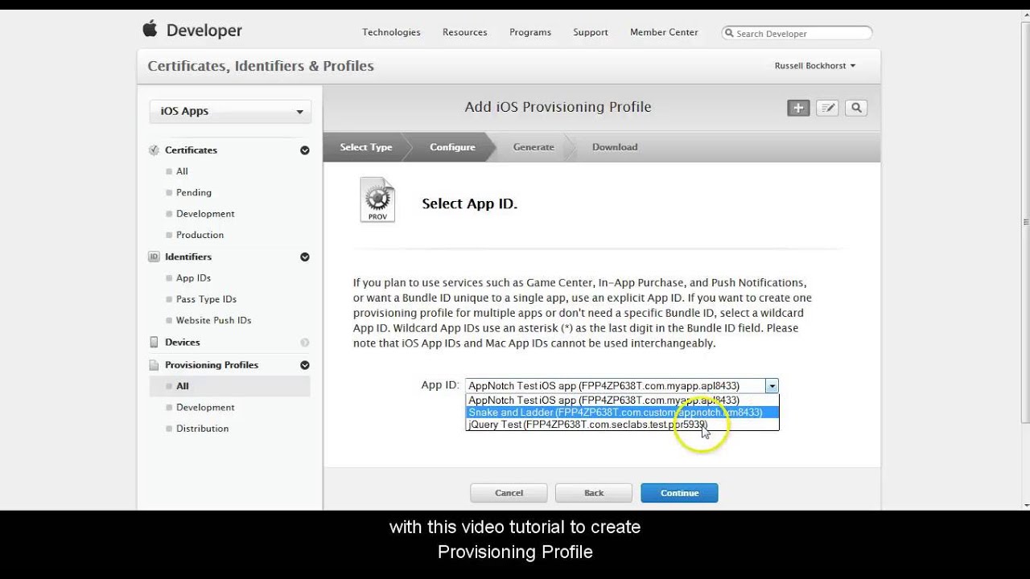
Task: Collapse the Certificates section chevron
Action: click(305, 150)
